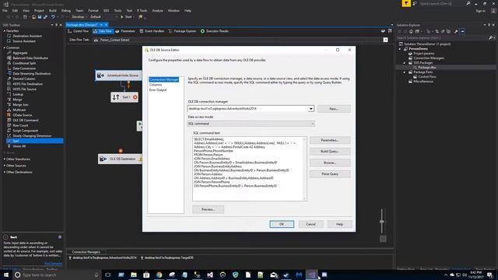The image size is (498, 280).
Task: Click the Preview button
Action: click(x=208, y=209)
